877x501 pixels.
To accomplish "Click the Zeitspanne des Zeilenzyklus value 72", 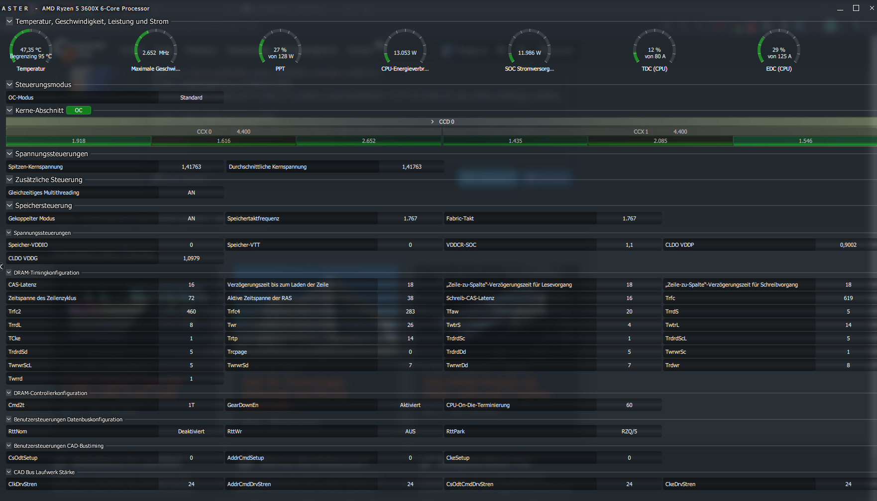I will [x=191, y=298].
